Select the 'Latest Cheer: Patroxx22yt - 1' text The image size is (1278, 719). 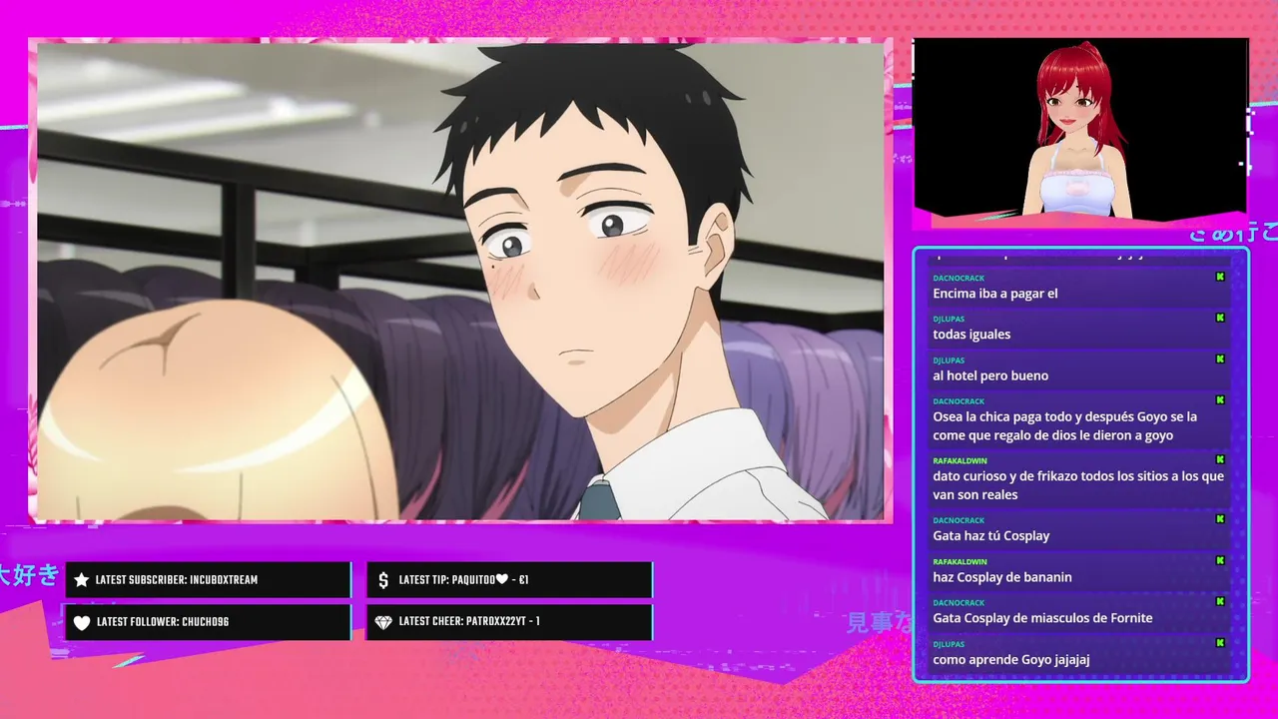(469, 622)
